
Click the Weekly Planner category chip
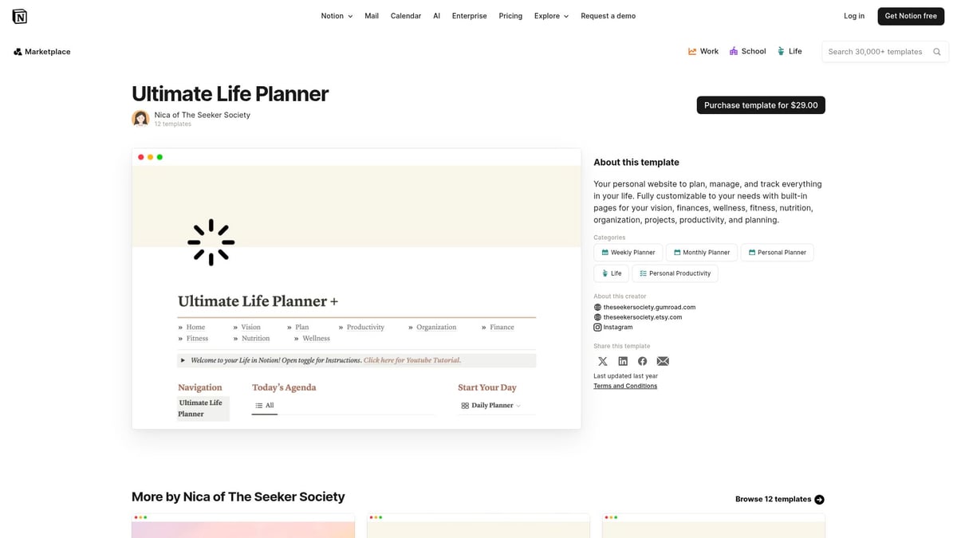(x=628, y=252)
